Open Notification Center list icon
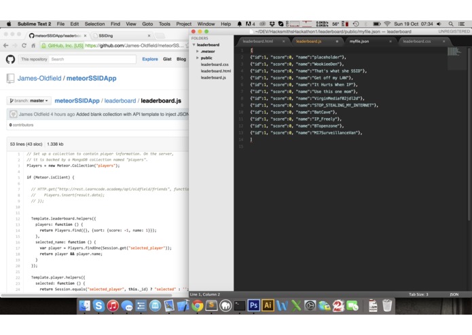Screen dimensions: 472x335 click(461, 24)
